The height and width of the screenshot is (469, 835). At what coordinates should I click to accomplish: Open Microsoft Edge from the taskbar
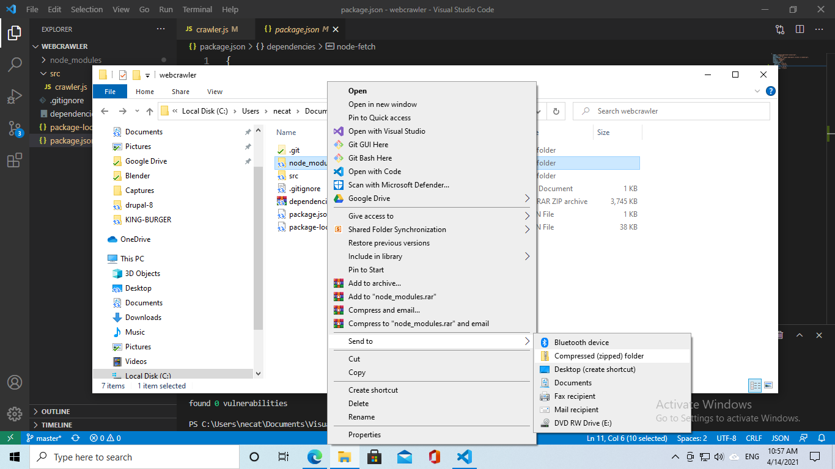[314, 457]
